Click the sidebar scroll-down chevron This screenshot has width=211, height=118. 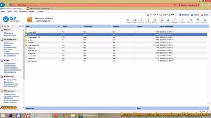23,107
